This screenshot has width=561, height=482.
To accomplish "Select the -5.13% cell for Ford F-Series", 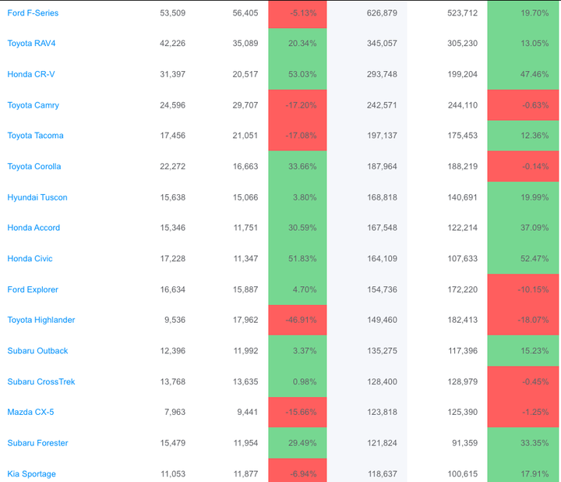I will tap(298, 14).
